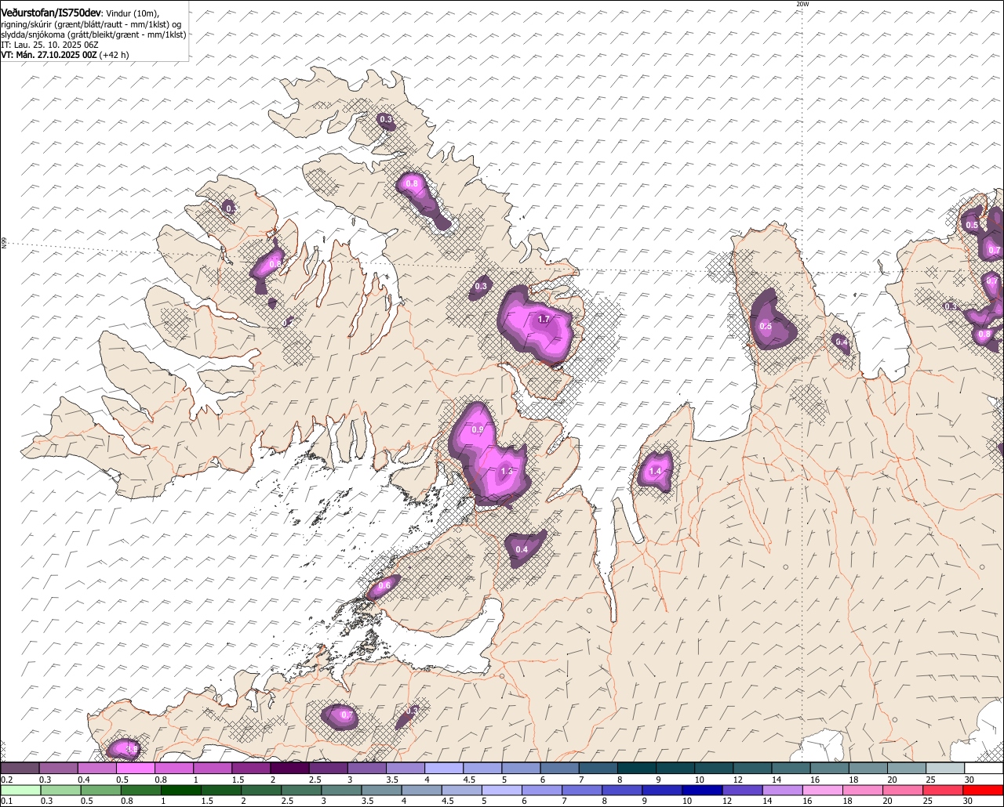
Task: Select top scale swatch between 8 and 9
Action: 637,768
